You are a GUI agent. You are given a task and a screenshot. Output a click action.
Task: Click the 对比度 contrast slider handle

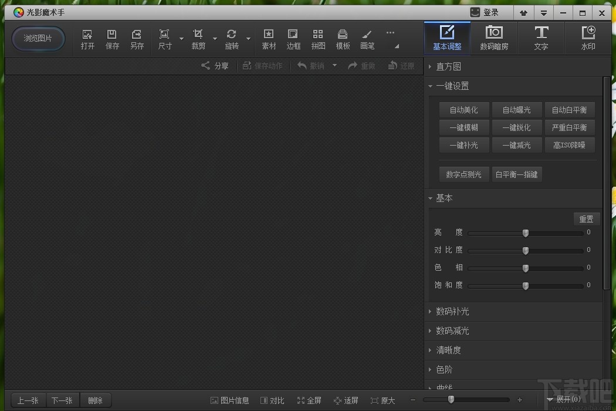pyautogui.click(x=526, y=251)
